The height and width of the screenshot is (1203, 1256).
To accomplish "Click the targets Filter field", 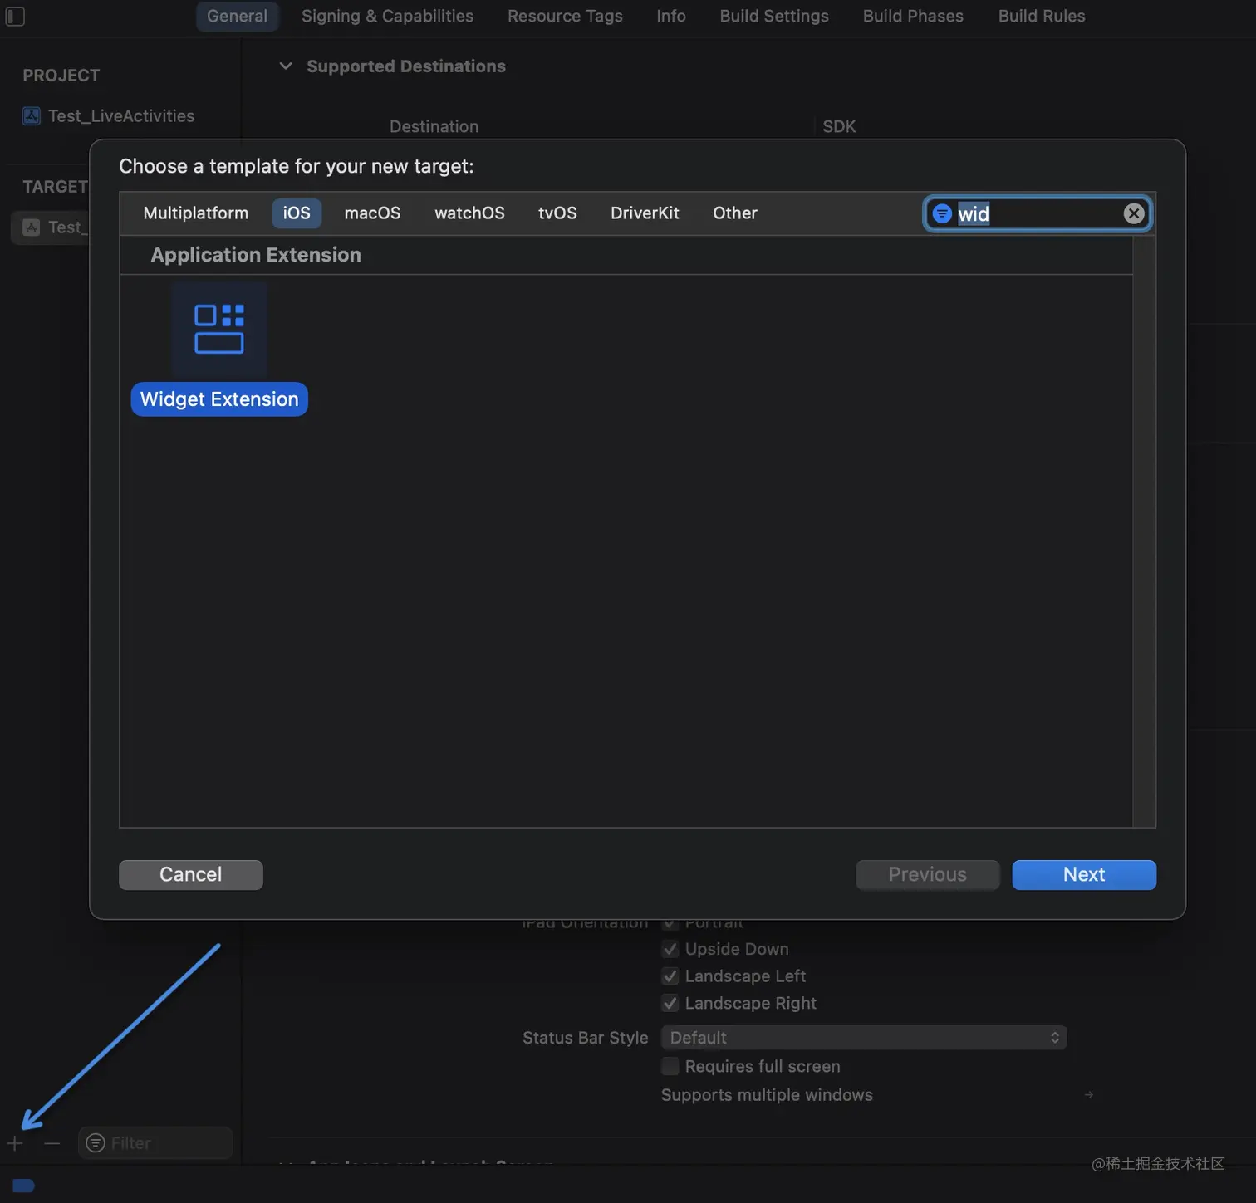I will 155,1143.
